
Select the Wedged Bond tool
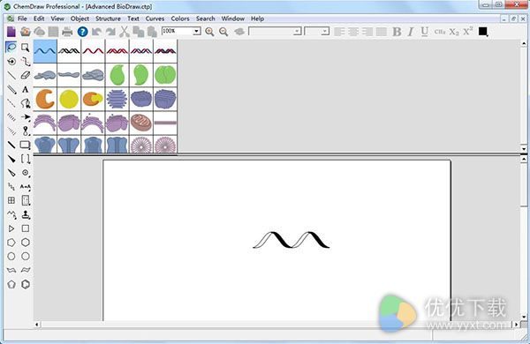coord(11,159)
